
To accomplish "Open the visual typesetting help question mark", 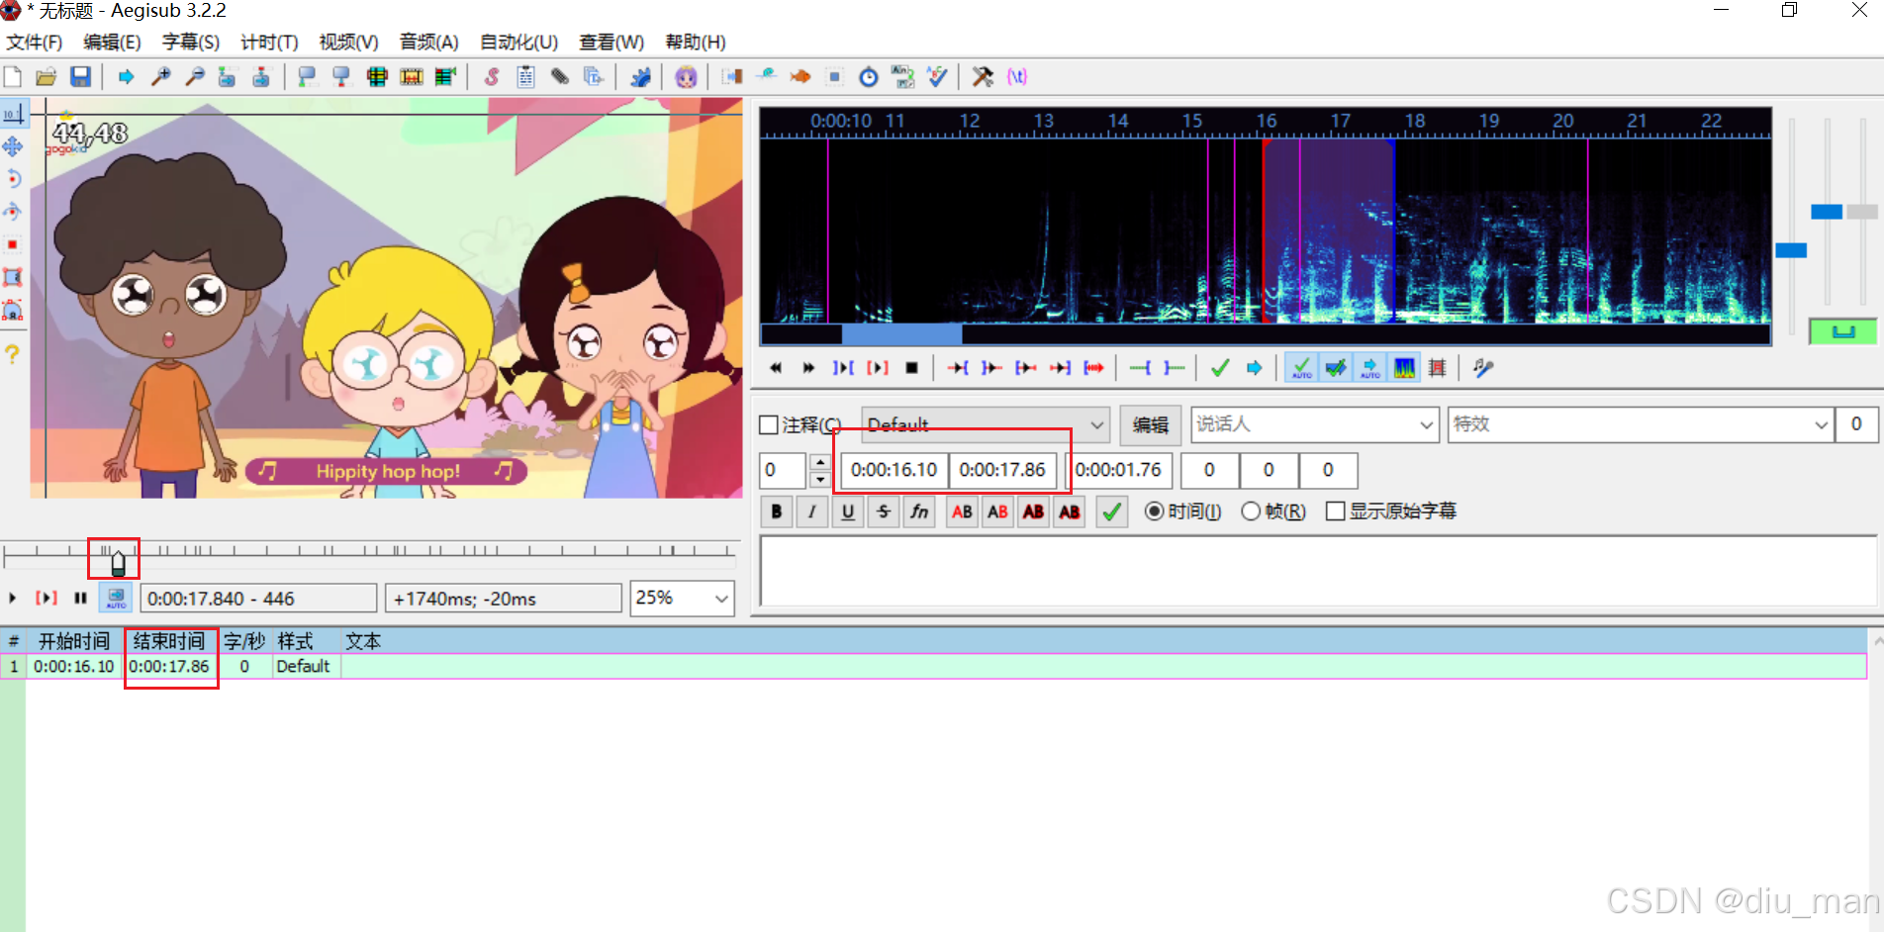I will tap(13, 353).
